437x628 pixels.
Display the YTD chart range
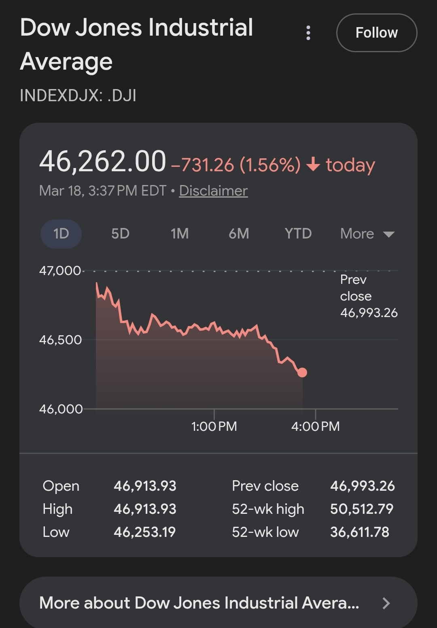(x=298, y=234)
